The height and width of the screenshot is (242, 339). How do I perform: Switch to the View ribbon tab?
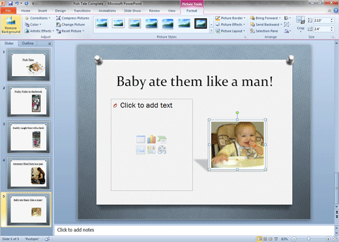[171, 10]
